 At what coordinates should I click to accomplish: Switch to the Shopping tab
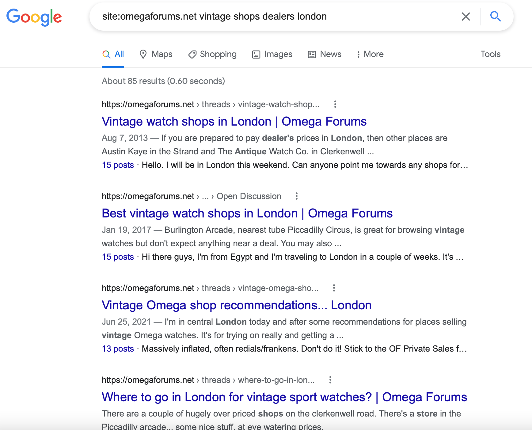coord(212,54)
